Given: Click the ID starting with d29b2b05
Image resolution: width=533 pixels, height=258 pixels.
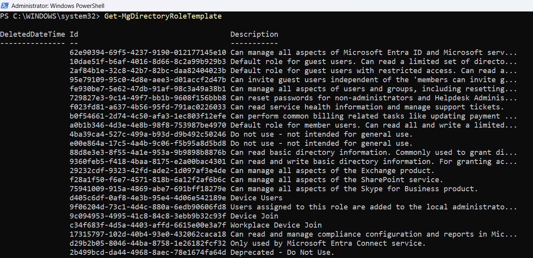Looking at the screenshot, I should coord(148,243).
